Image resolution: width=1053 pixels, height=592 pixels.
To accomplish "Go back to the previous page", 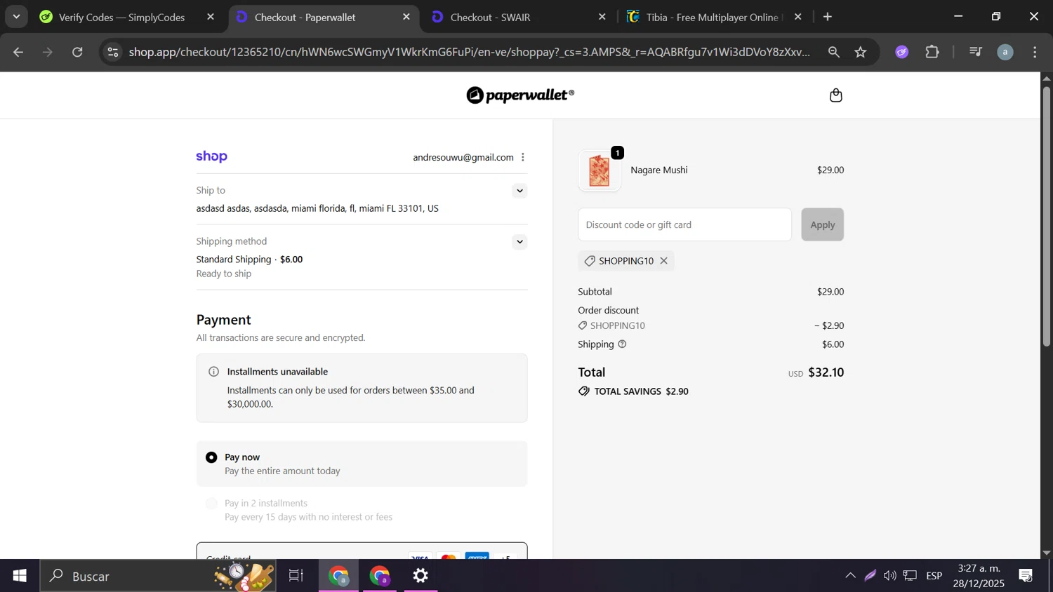I will click(18, 52).
